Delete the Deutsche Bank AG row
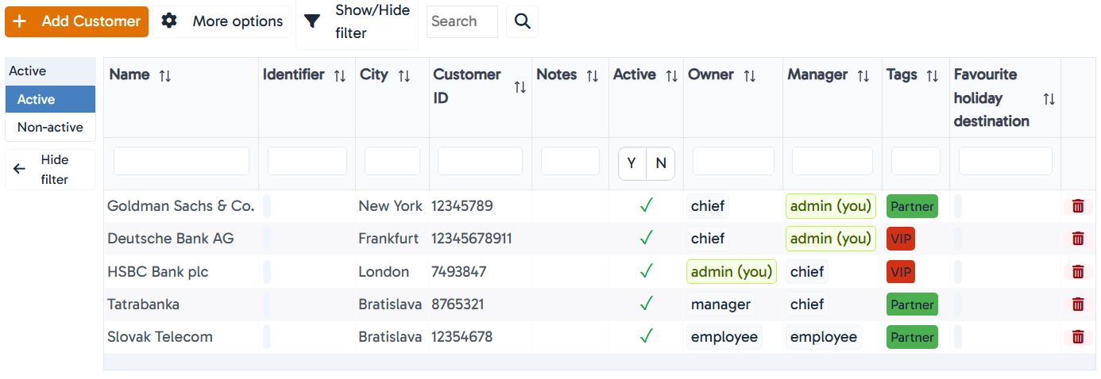The image size is (1101, 379). [x=1078, y=239]
